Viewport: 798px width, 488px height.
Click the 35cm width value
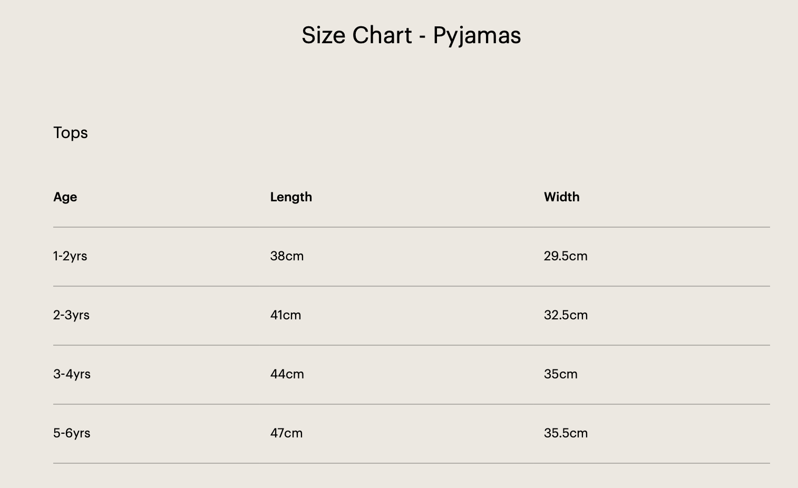click(560, 374)
